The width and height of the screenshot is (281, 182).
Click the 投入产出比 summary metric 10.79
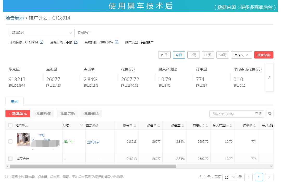point(165,79)
